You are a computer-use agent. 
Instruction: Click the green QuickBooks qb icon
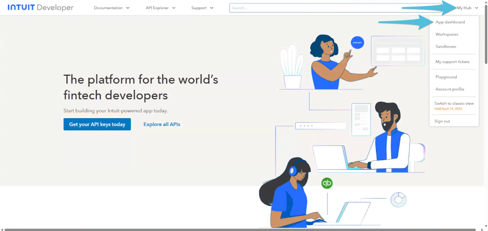point(327,183)
